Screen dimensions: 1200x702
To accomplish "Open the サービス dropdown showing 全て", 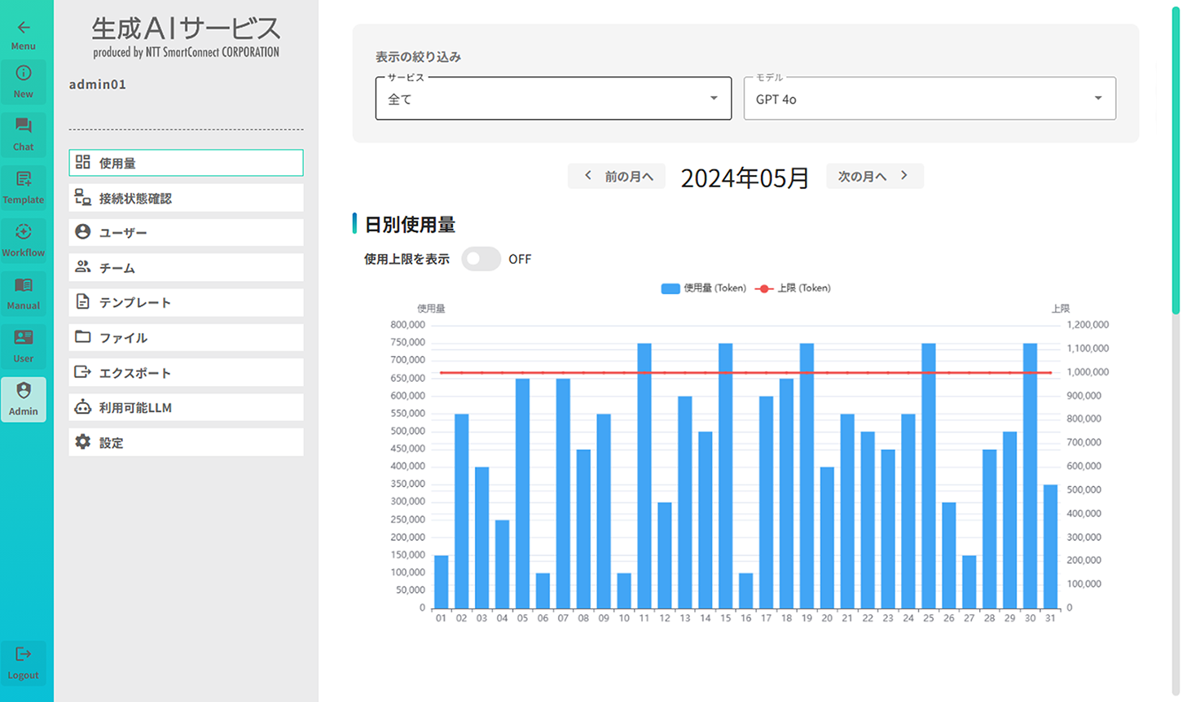I will pyautogui.click(x=553, y=99).
